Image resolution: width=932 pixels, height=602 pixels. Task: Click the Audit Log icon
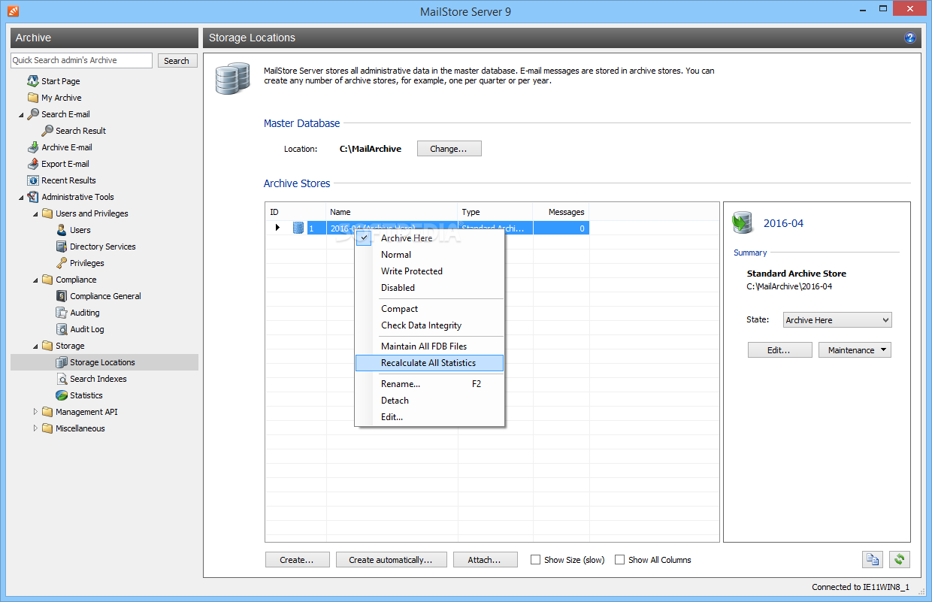pyautogui.click(x=62, y=329)
